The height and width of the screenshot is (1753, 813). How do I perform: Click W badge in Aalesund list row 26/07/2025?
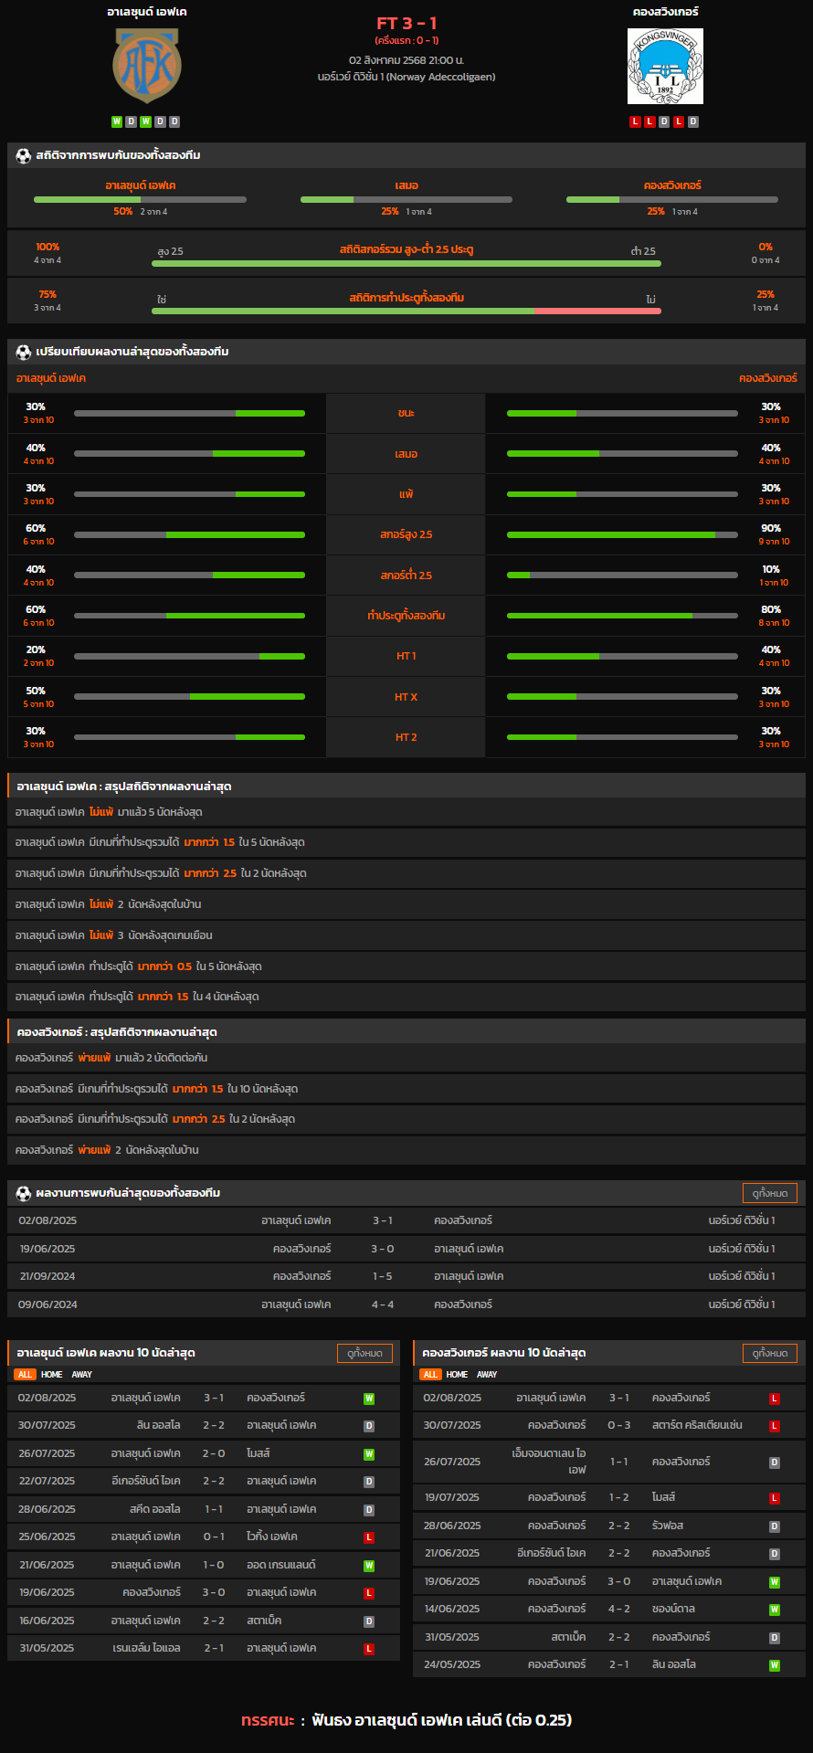(369, 1454)
